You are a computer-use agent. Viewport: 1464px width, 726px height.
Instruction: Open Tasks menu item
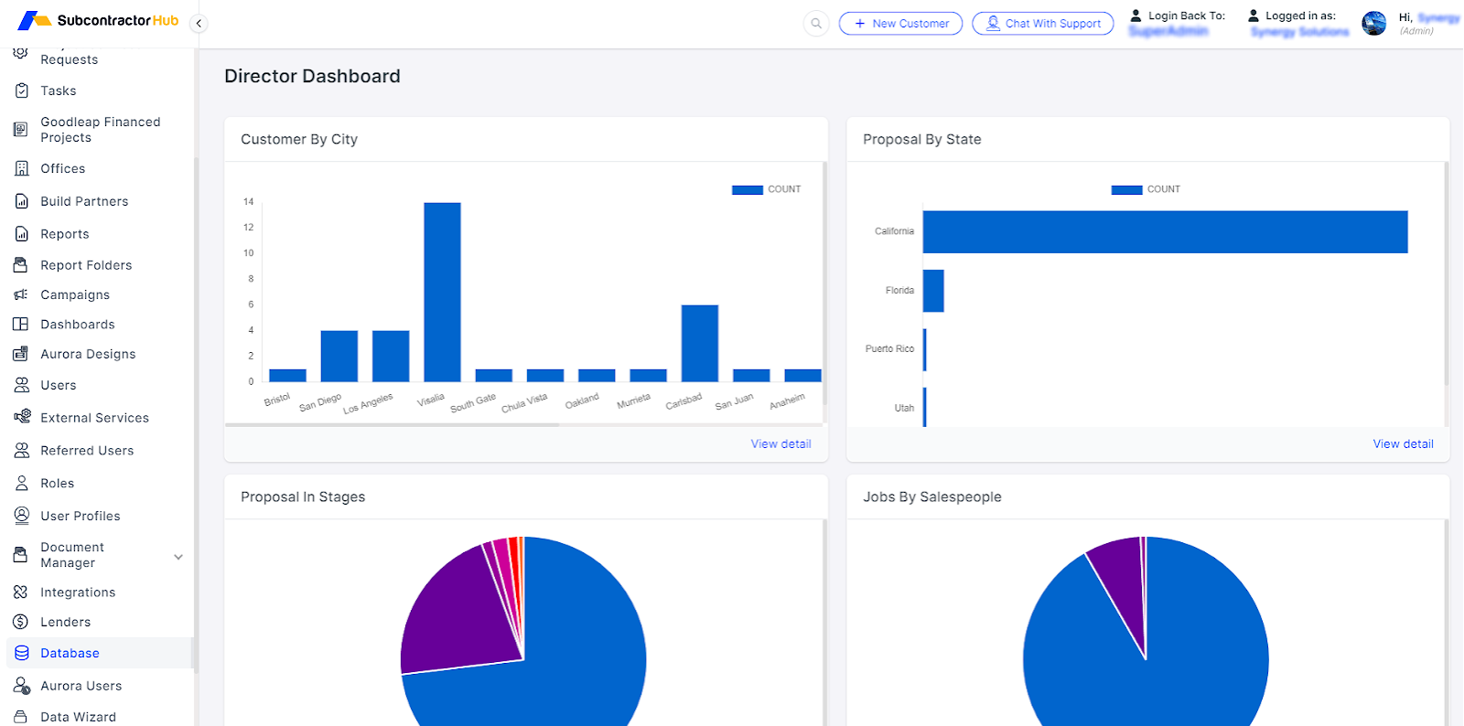[59, 91]
